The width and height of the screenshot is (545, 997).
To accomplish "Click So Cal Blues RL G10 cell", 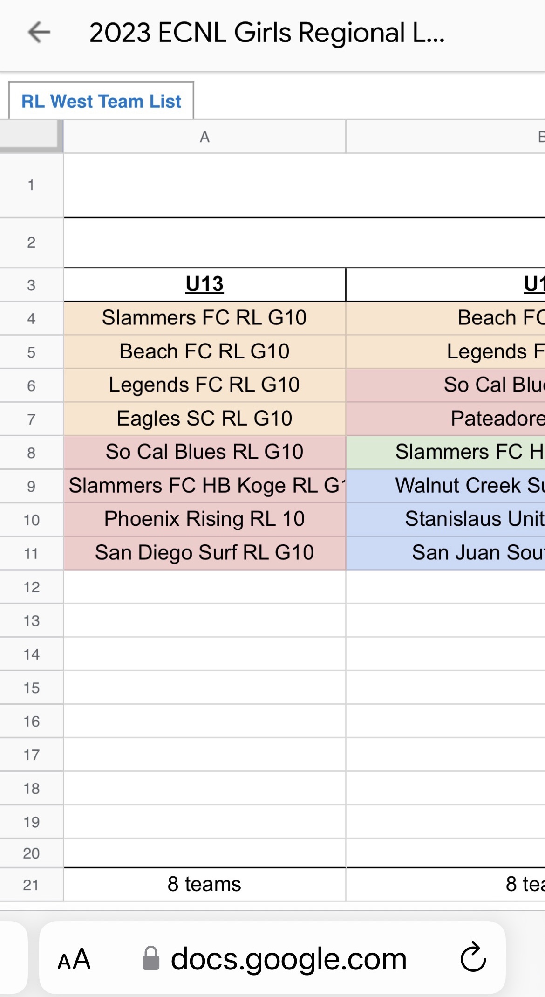I will 204,452.
